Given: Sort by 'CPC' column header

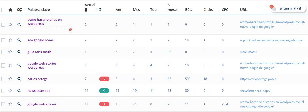Looking at the screenshot, I should 225,10.
